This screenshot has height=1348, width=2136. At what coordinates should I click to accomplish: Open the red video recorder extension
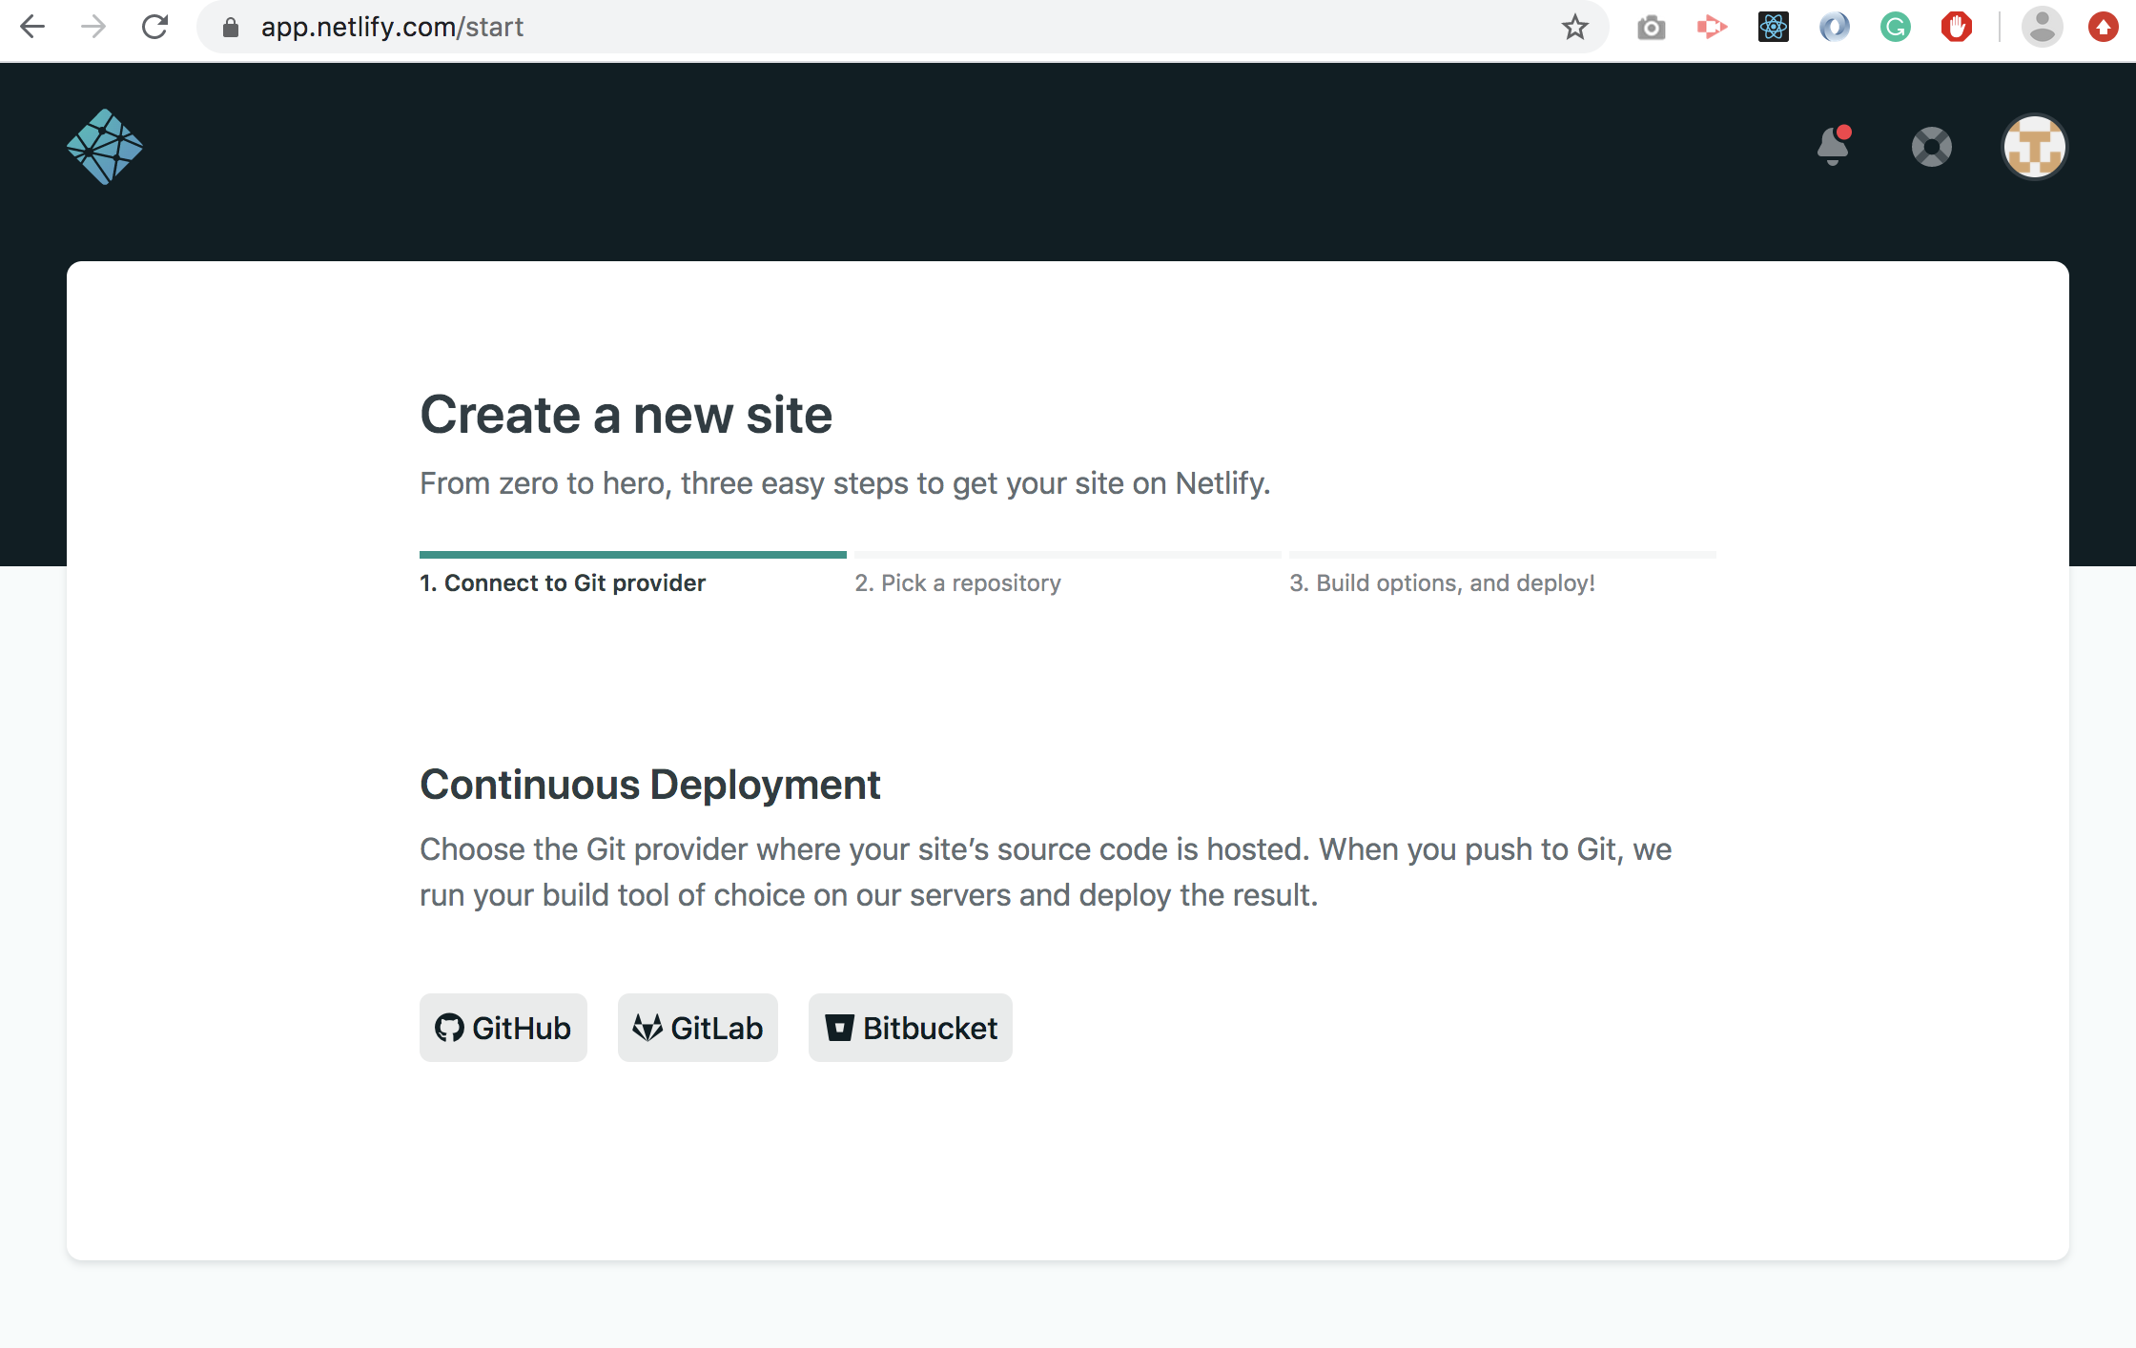1713,27
